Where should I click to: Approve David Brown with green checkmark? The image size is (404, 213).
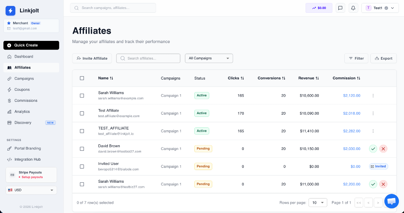(373, 149)
